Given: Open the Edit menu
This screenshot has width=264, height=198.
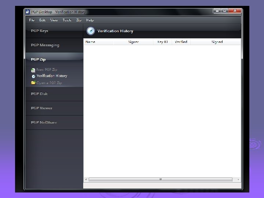Looking at the screenshot, I should pyautogui.click(x=42, y=20).
